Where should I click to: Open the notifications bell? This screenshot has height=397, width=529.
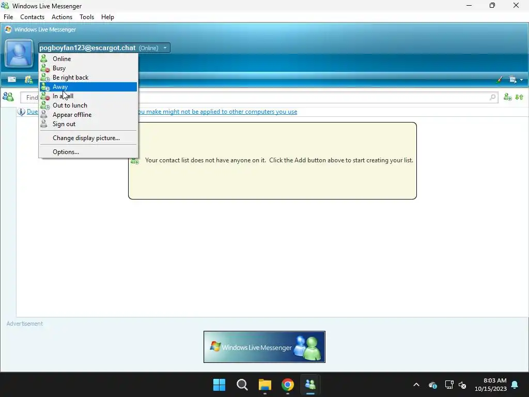point(515,385)
